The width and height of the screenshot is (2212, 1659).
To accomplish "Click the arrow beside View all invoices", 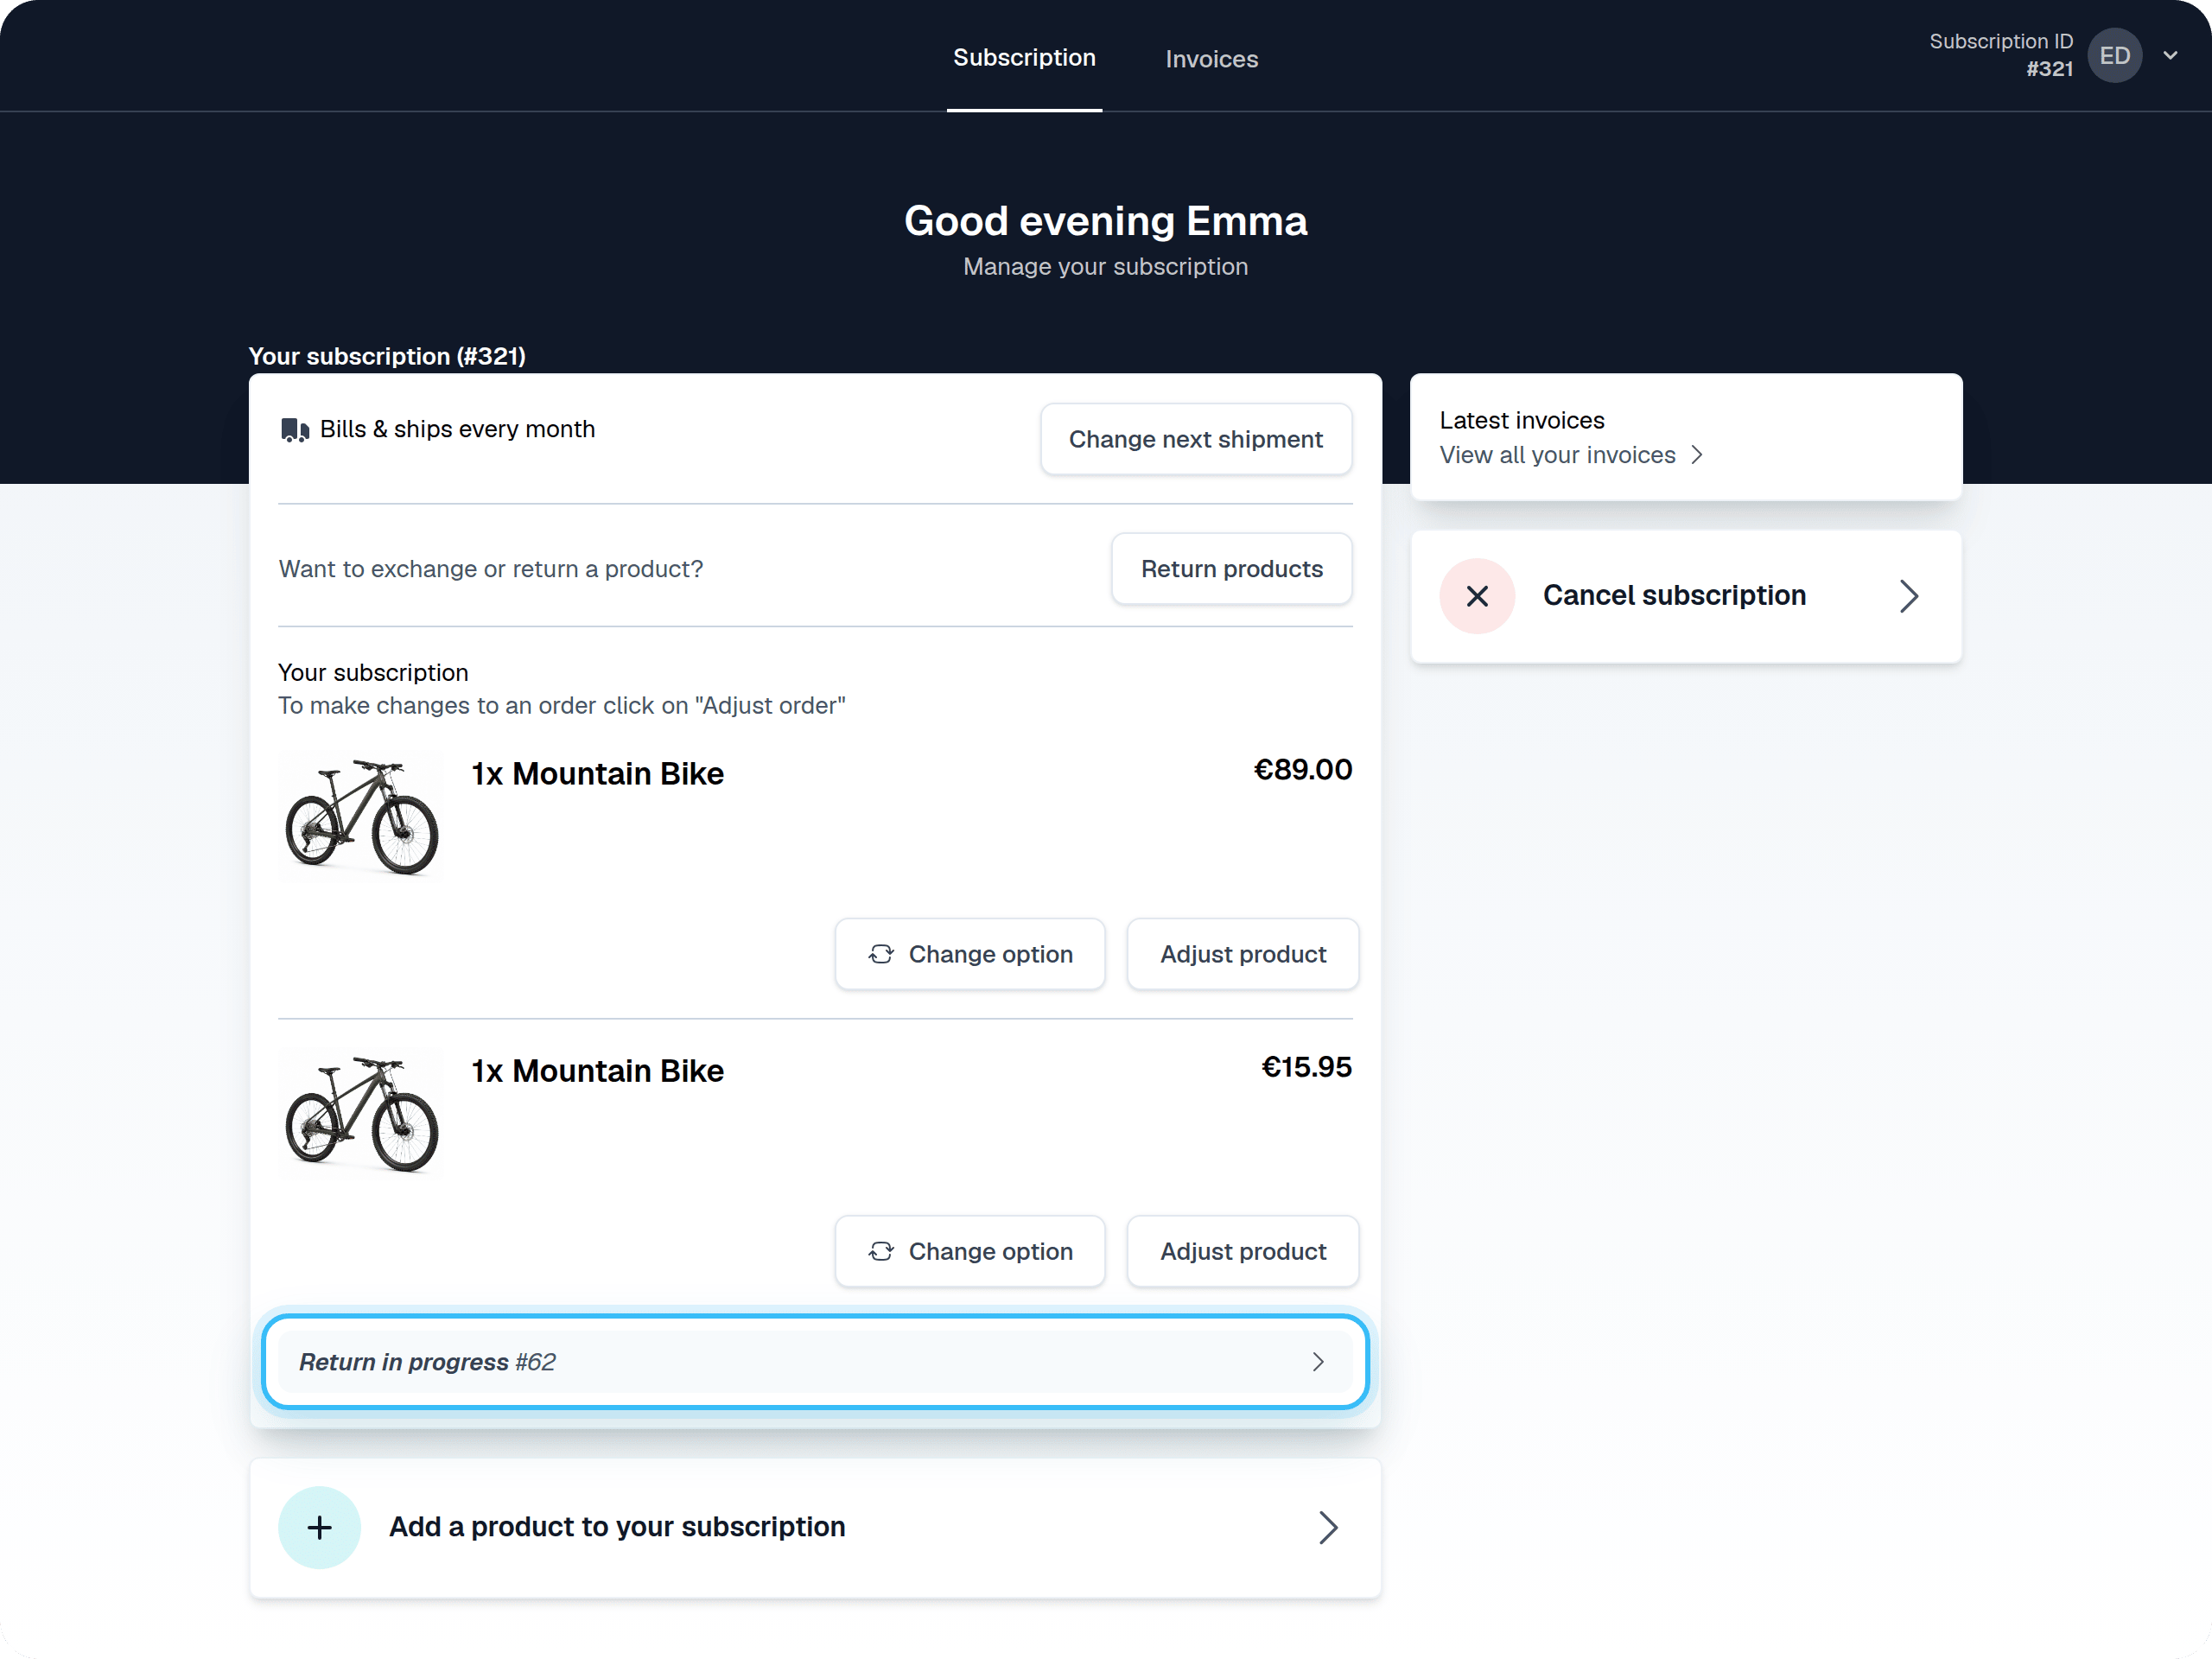I will point(1697,455).
